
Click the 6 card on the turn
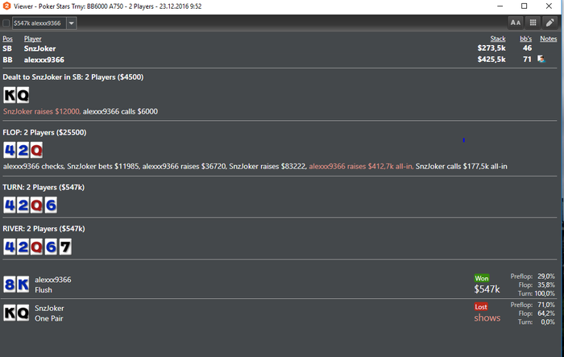tap(51, 205)
